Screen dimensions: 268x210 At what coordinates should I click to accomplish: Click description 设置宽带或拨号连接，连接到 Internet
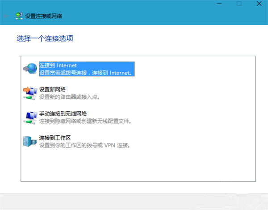(86, 72)
